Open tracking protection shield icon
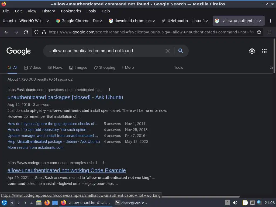Viewport: 276px width, 207px height. point(36,32)
